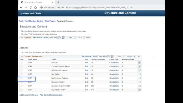Viewport: 183px width, 103px height.
Task: Show previous rows in Content References
Action: coord(124,56)
